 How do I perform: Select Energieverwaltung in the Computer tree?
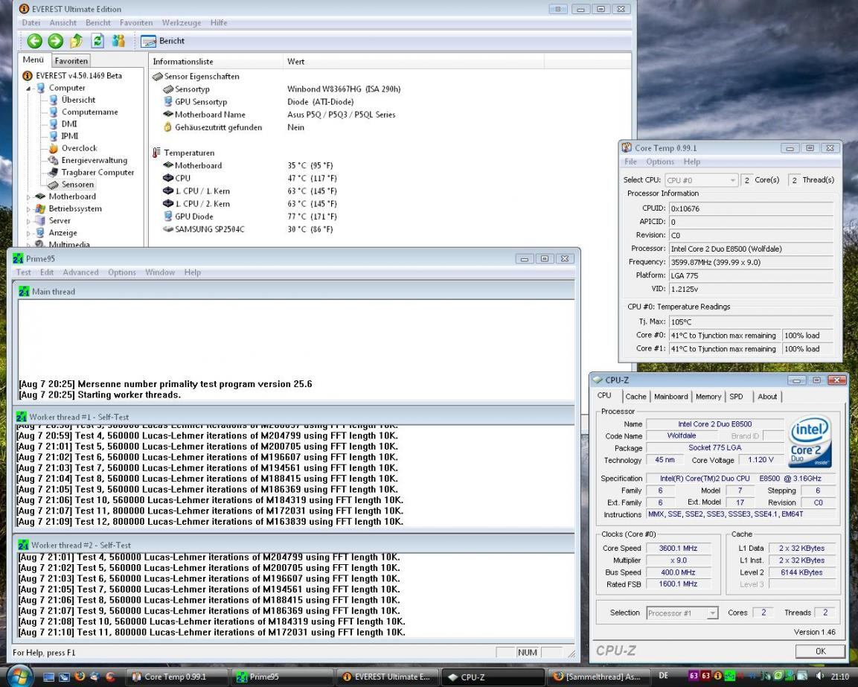tap(94, 160)
